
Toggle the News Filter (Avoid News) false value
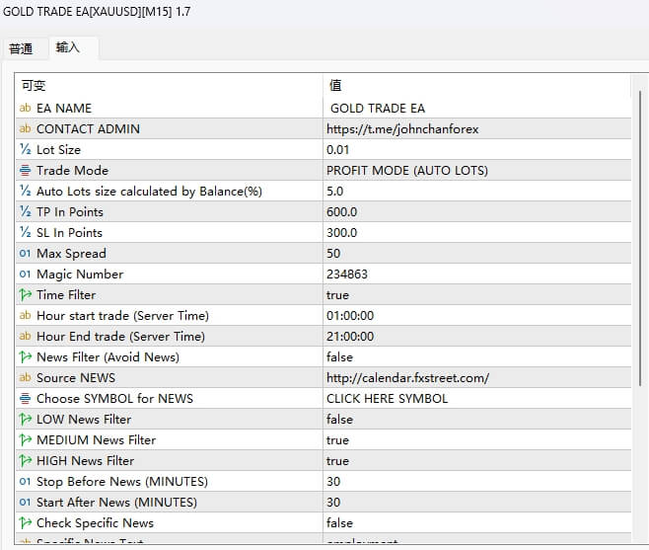pyautogui.click(x=339, y=356)
